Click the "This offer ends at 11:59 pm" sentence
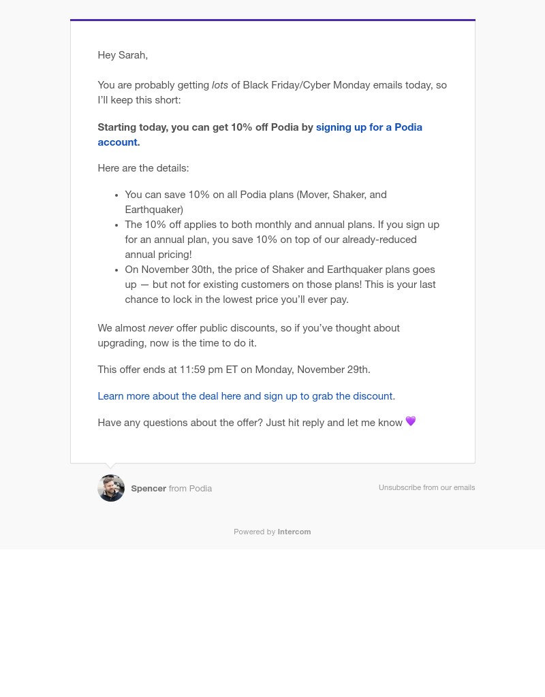This screenshot has width=545, height=697. point(234,370)
